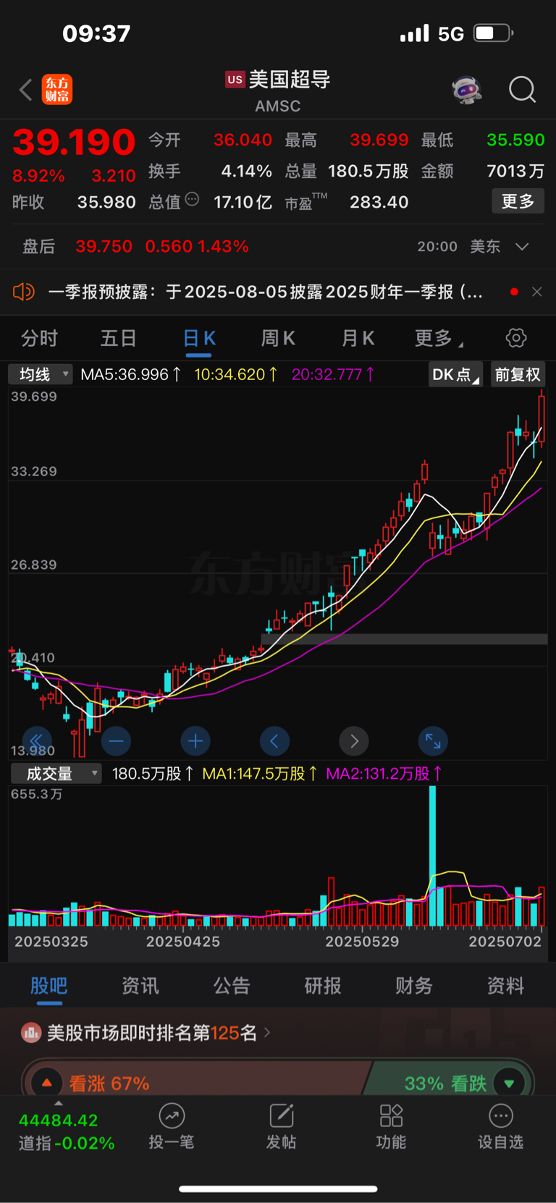
Task: Tap the market ranking chart icon
Action: click(x=31, y=1033)
